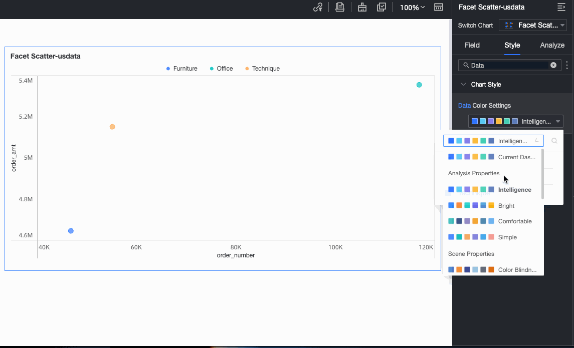Select the Comfortable color palette

coord(493,221)
